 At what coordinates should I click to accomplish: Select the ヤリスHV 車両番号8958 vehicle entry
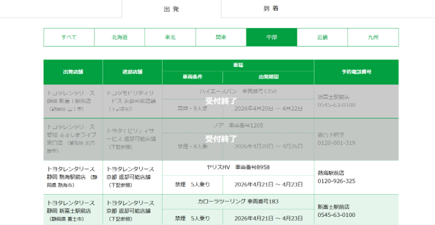(x=238, y=167)
